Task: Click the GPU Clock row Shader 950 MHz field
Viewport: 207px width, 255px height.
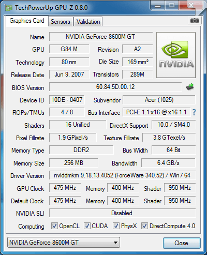Action: point(180,188)
